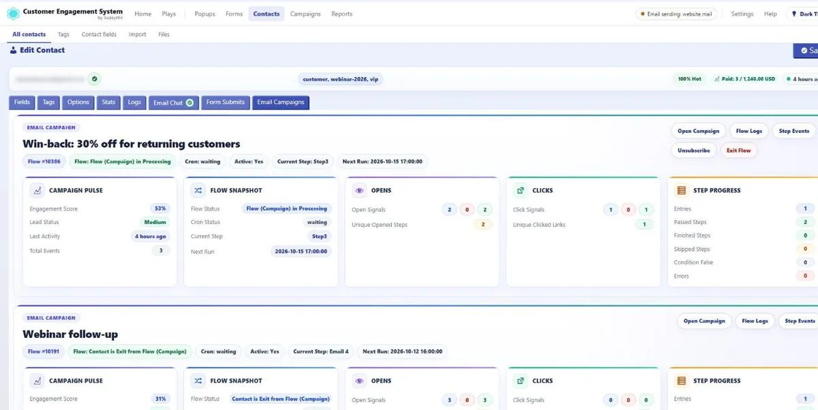Open the Campaigns menu
818x410 pixels.
305,14
